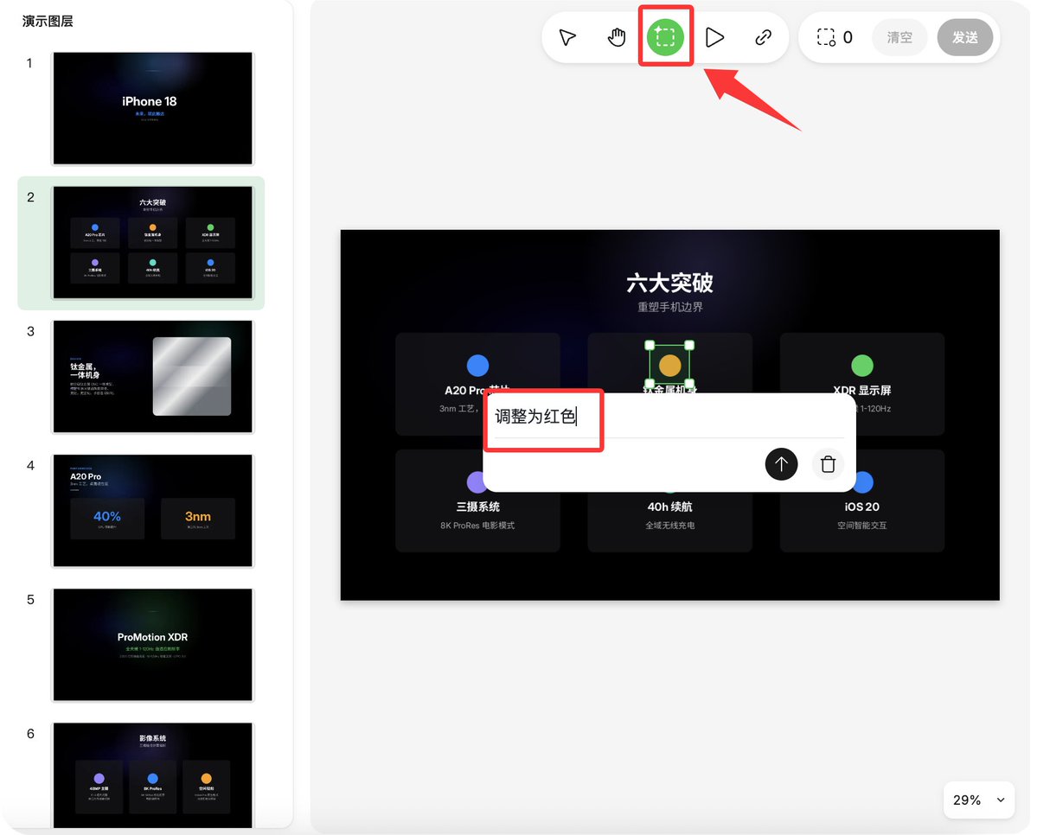Start presentation with play icon

[x=714, y=37]
